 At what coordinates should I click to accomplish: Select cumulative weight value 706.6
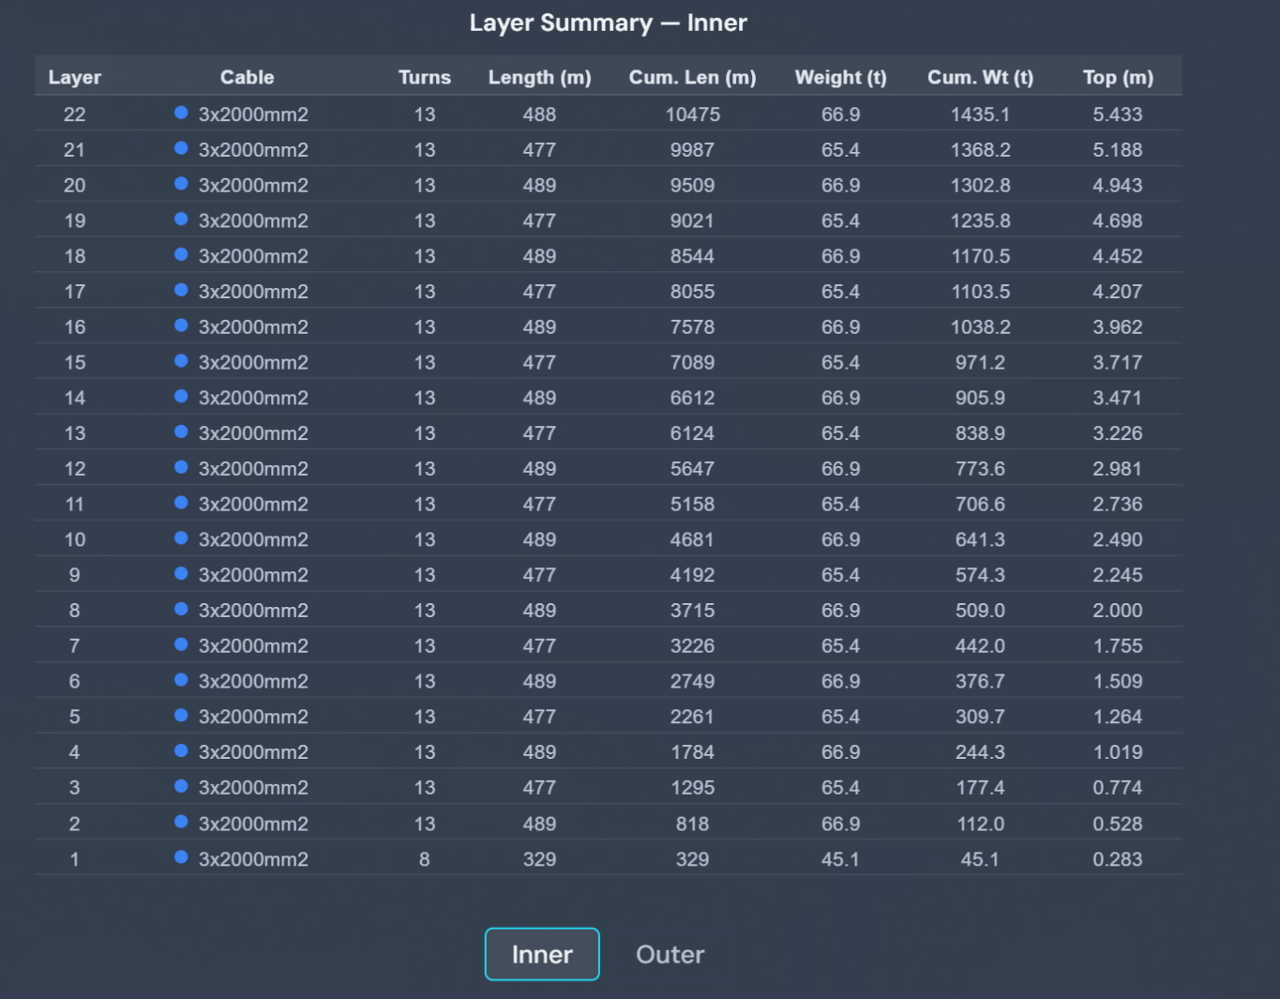pyautogui.click(x=980, y=505)
